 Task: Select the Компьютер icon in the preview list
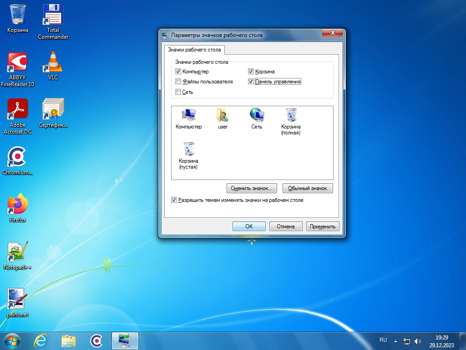pyautogui.click(x=189, y=118)
